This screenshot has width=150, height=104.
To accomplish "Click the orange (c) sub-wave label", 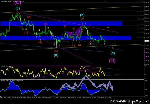I will coord(74,29).
